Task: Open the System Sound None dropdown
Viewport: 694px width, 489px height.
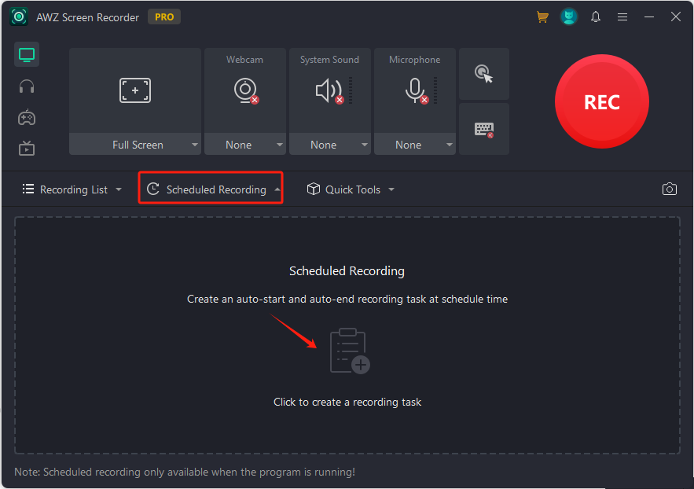Action: pyautogui.click(x=330, y=145)
